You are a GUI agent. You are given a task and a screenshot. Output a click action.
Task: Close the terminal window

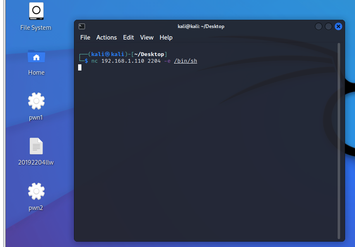[338, 26]
